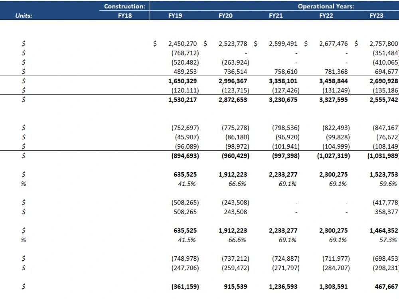
Task: Click the cell with value 2,677,476
Action: click(x=333, y=44)
